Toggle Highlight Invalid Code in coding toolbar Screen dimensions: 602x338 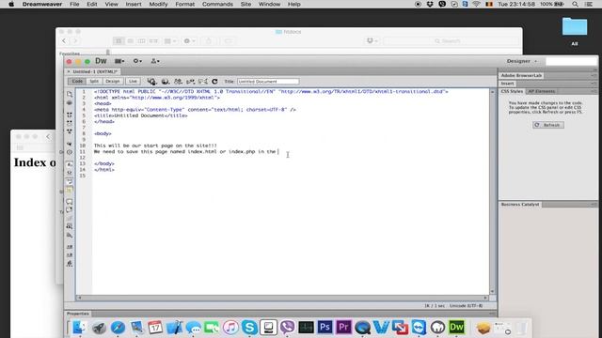tap(70, 173)
